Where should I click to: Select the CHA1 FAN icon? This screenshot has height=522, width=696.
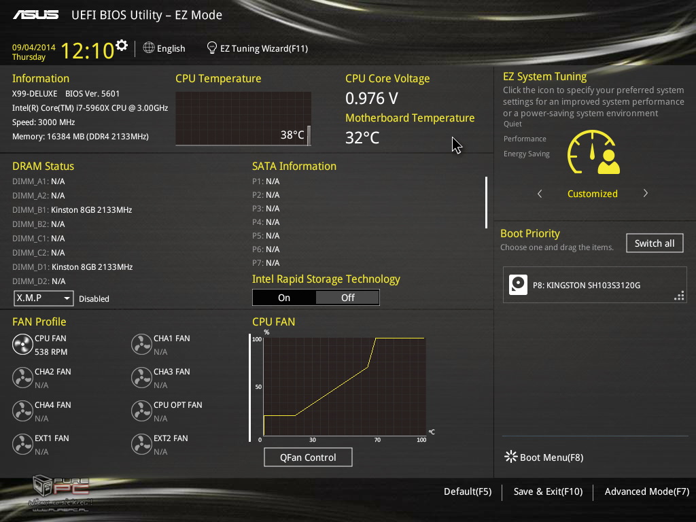141,345
